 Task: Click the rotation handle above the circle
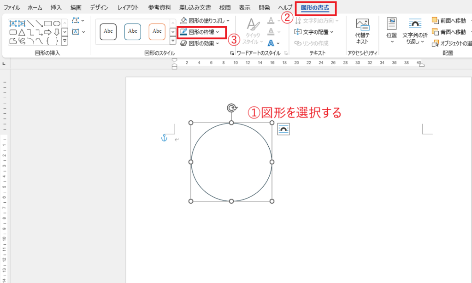[x=232, y=108]
